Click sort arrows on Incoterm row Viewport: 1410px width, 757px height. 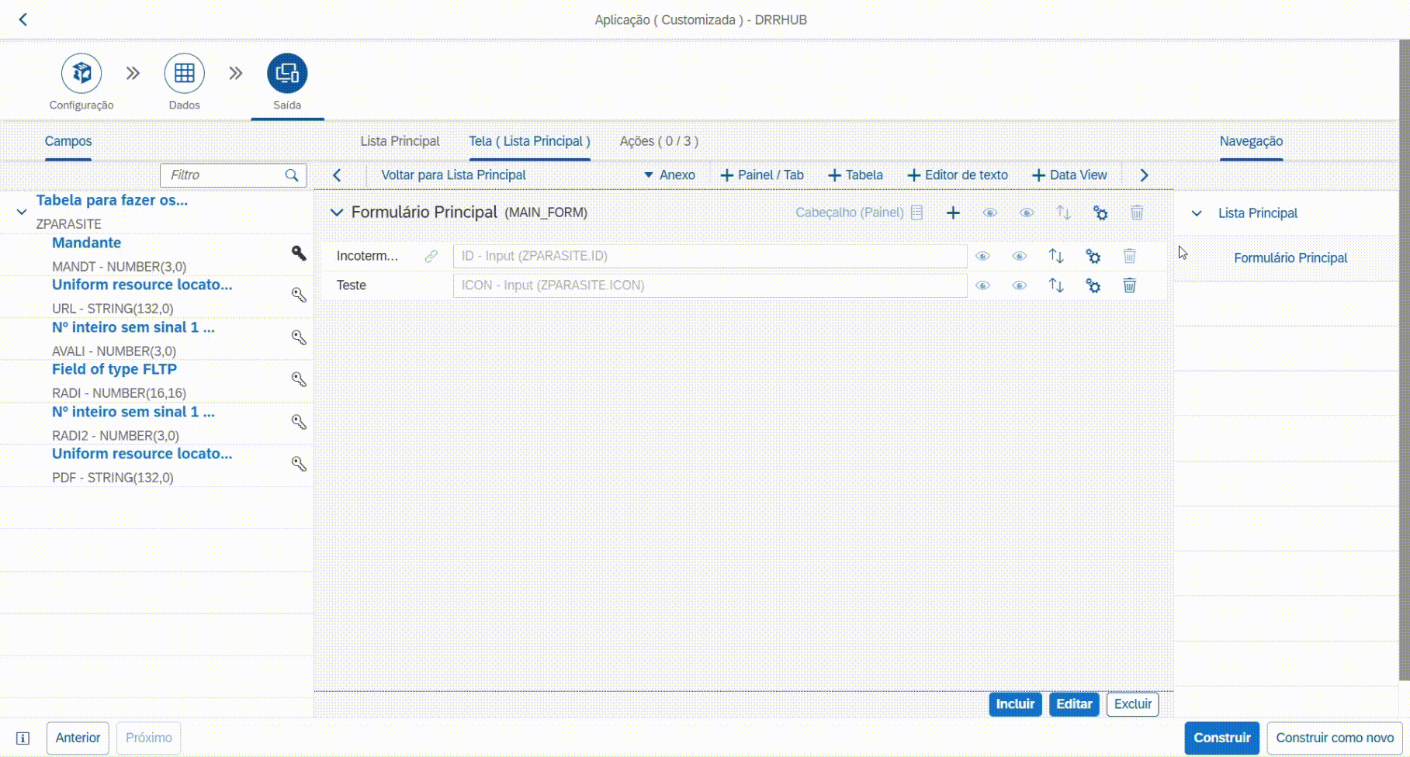[1056, 256]
